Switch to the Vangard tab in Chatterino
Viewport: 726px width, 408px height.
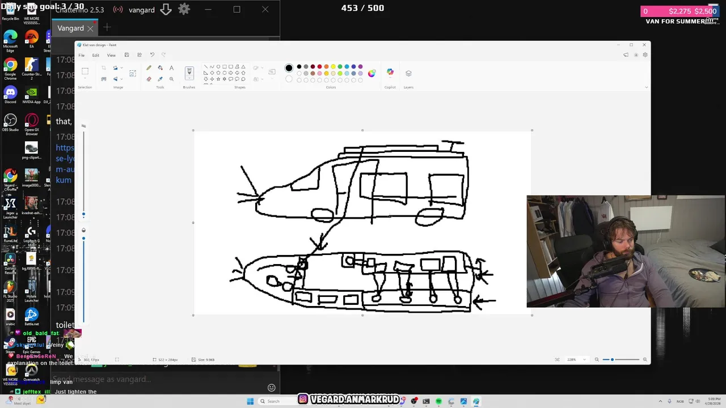coord(71,28)
